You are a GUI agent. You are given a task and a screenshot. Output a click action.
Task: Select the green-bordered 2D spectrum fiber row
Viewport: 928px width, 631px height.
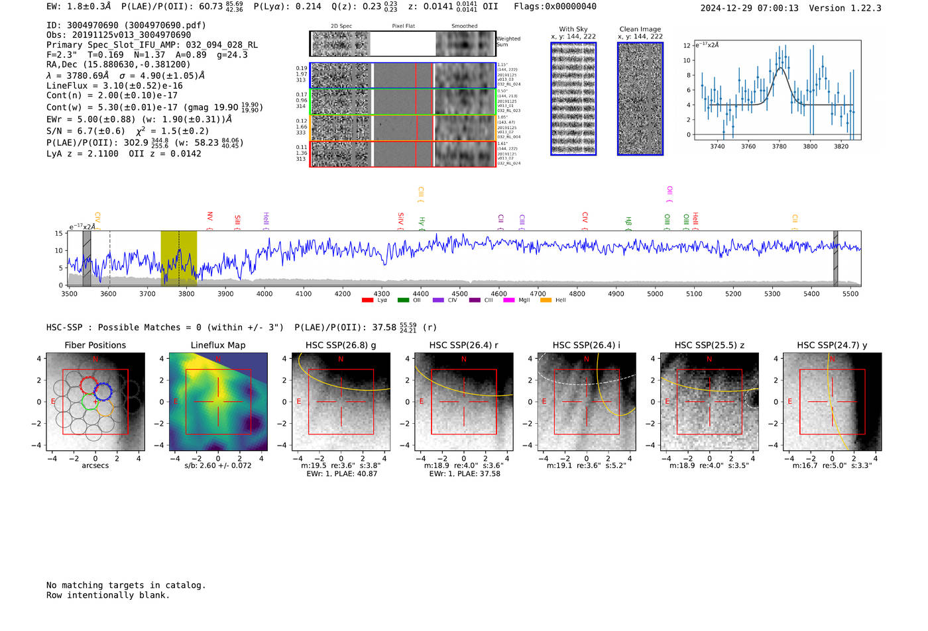[402, 102]
